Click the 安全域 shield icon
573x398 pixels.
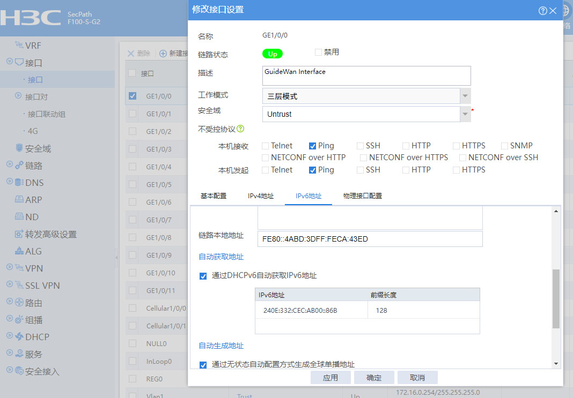tap(19, 148)
